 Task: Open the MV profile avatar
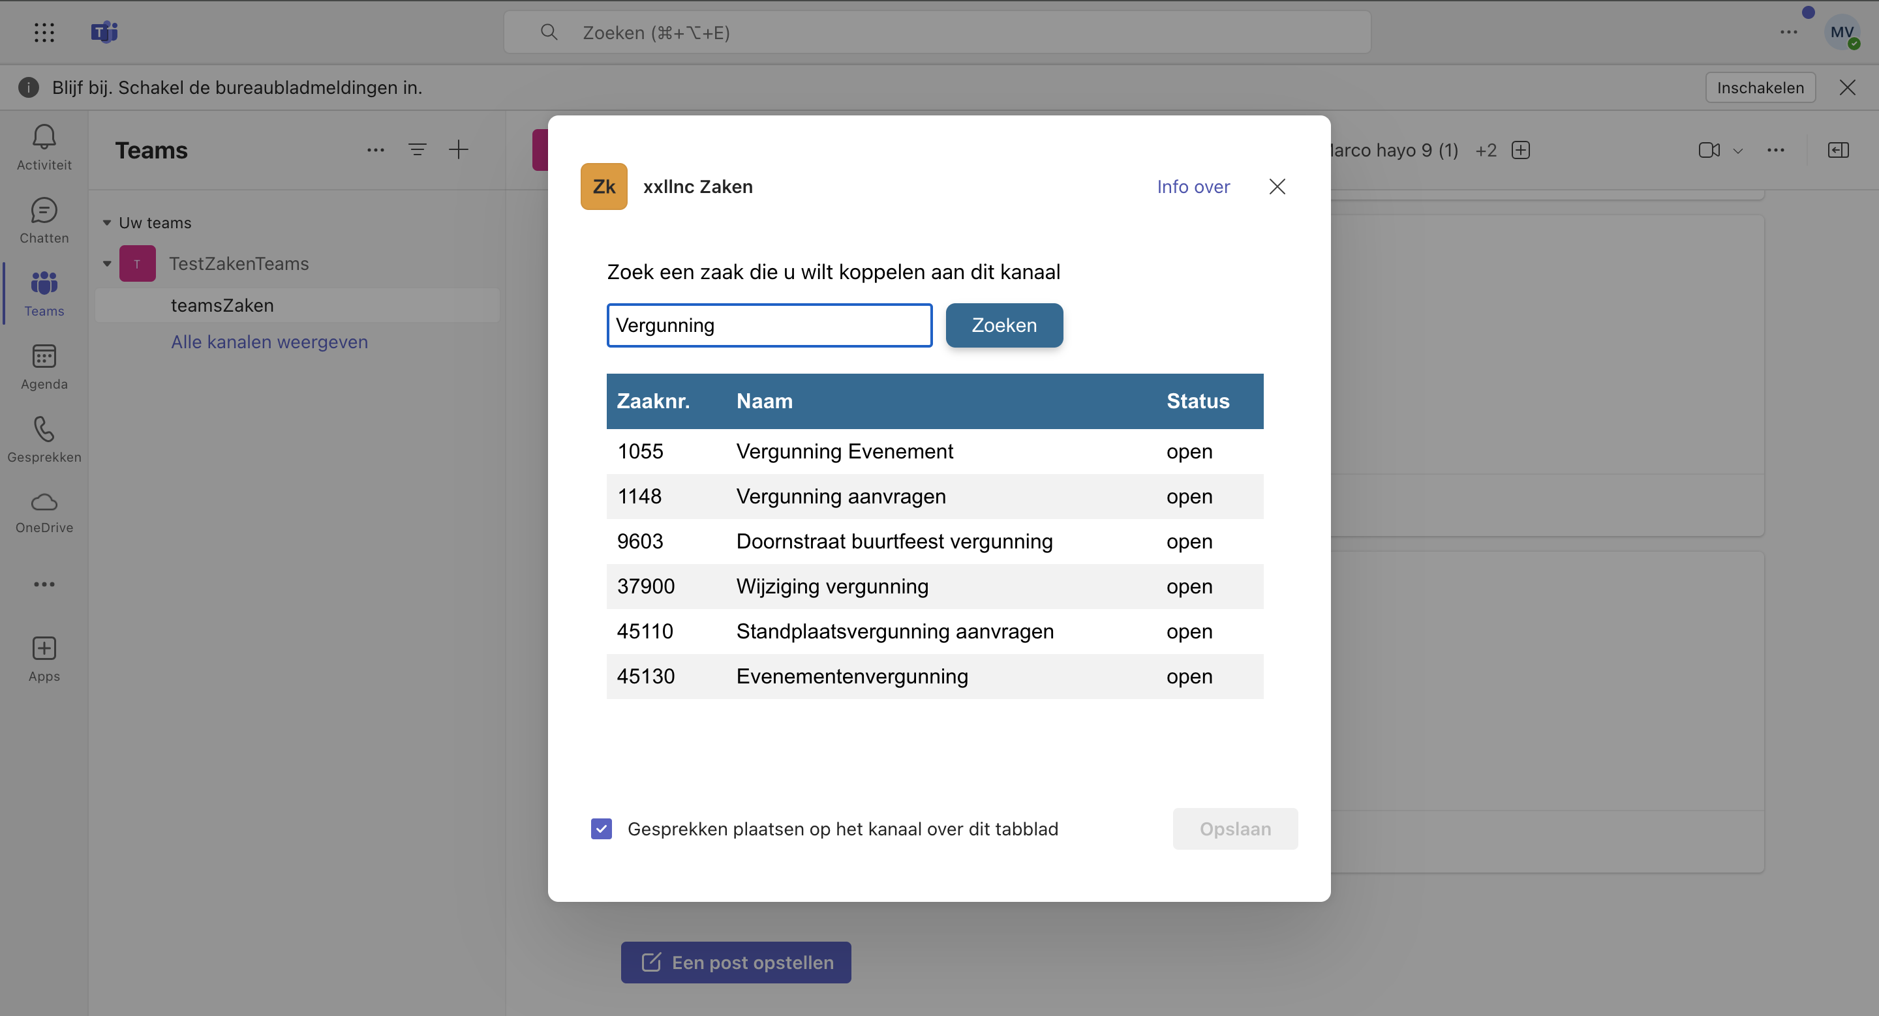[1842, 32]
